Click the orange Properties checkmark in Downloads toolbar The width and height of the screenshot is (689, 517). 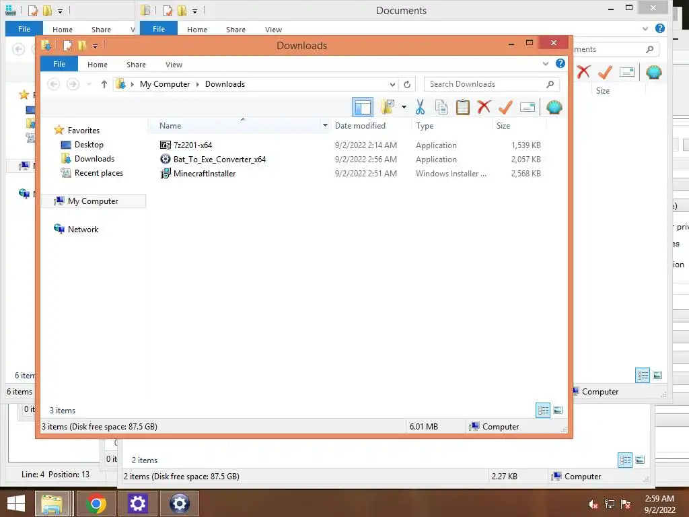tap(505, 107)
